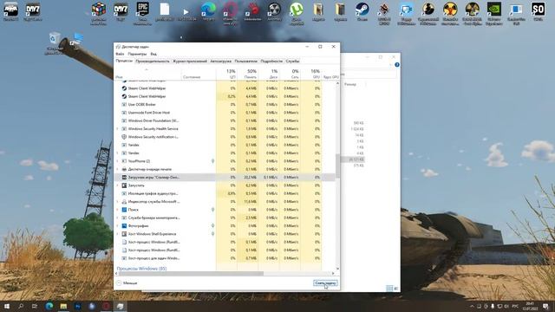The height and width of the screenshot is (312, 555).
Task: Sort processes by the GPU 16% column
Action: pos(311,74)
